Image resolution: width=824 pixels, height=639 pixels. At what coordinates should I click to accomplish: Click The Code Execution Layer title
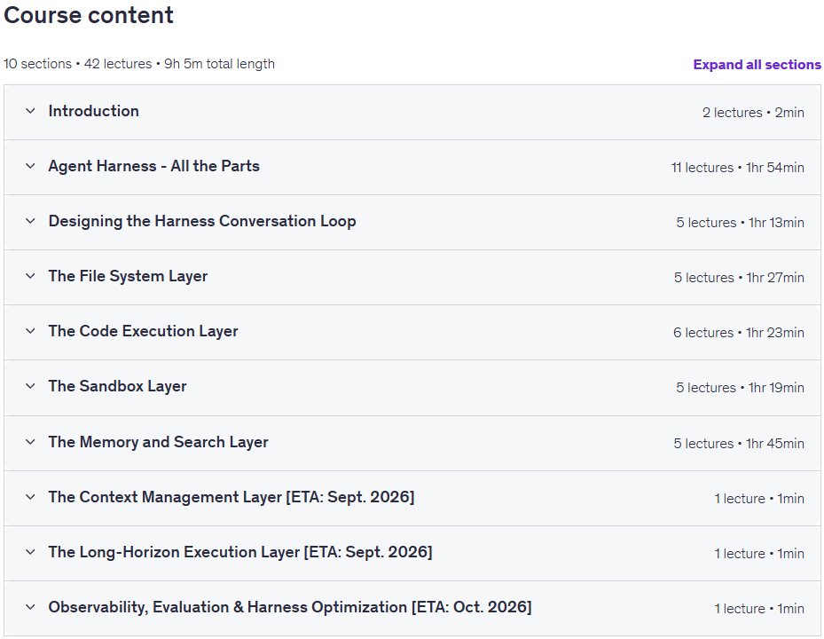point(143,331)
